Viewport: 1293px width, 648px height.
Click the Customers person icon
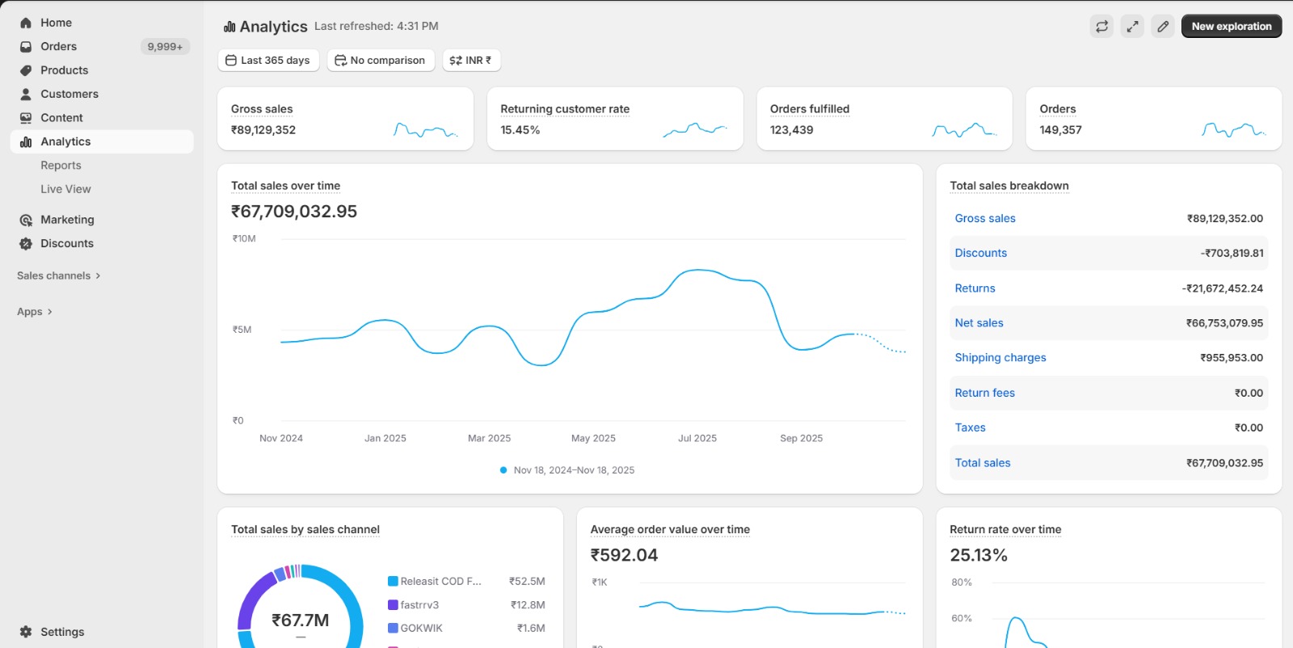[26, 95]
